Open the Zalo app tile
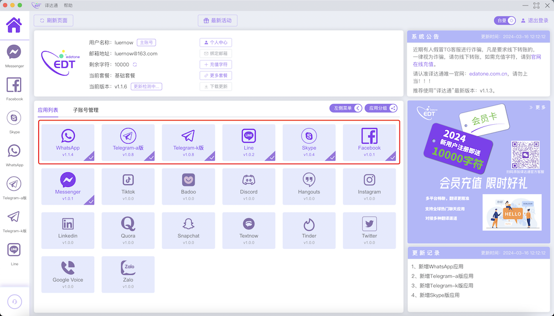This screenshot has height=316, width=554. coord(128,274)
